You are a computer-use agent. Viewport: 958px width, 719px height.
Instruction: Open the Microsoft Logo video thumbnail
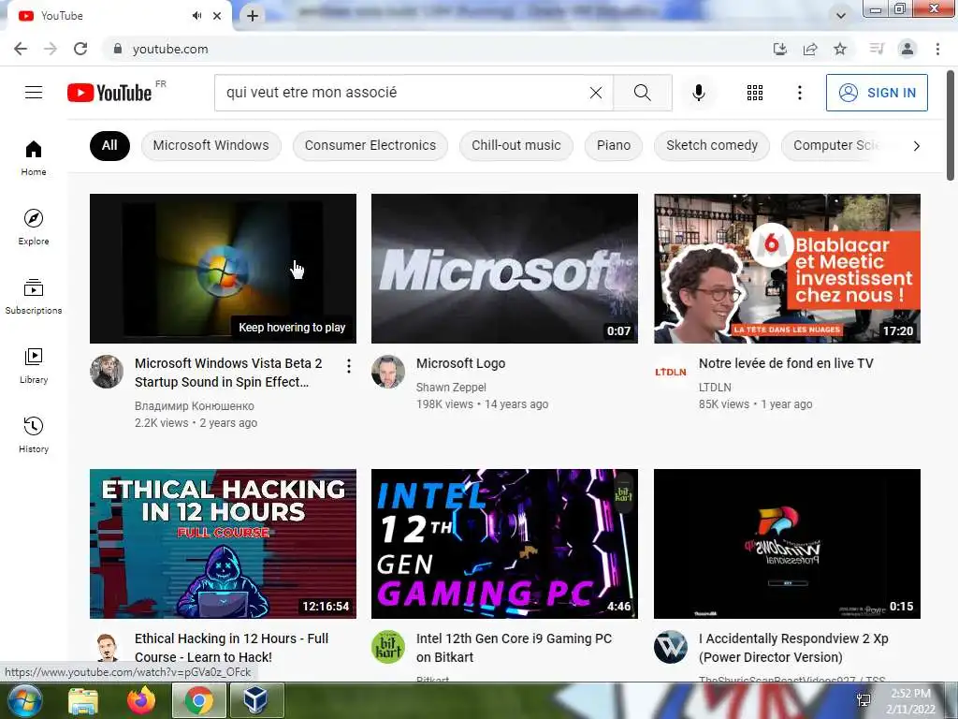coord(504,269)
